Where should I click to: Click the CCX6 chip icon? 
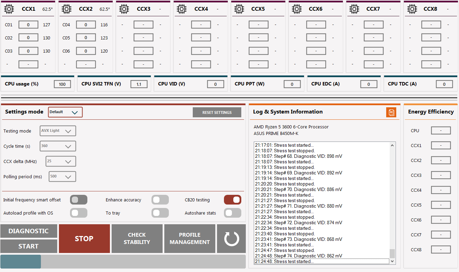pyautogui.click(x=296, y=9)
